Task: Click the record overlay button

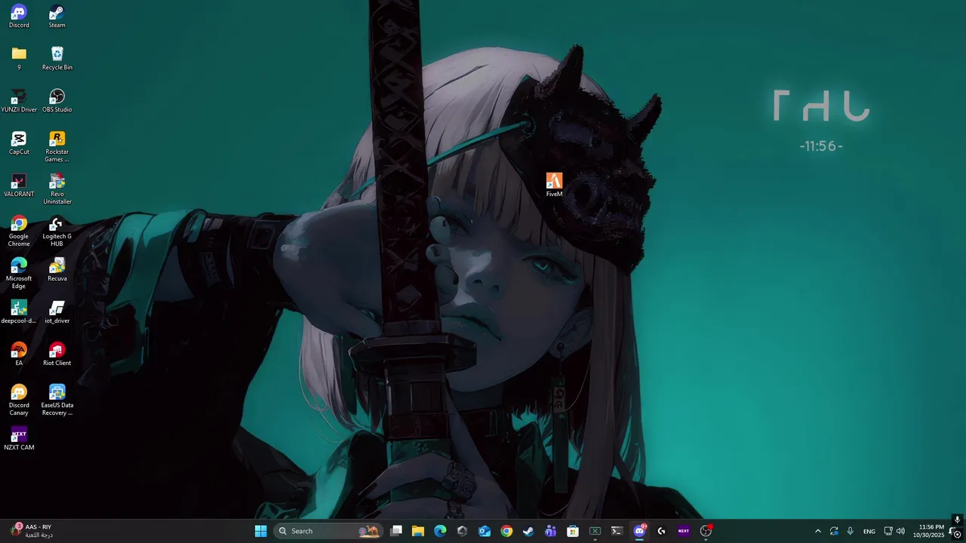Action: click(x=957, y=534)
